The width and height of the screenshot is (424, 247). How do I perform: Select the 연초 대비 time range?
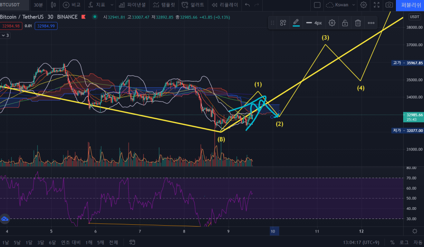tap(71, 242)
